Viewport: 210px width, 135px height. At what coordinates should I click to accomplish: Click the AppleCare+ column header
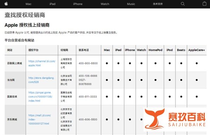[196, 50]
